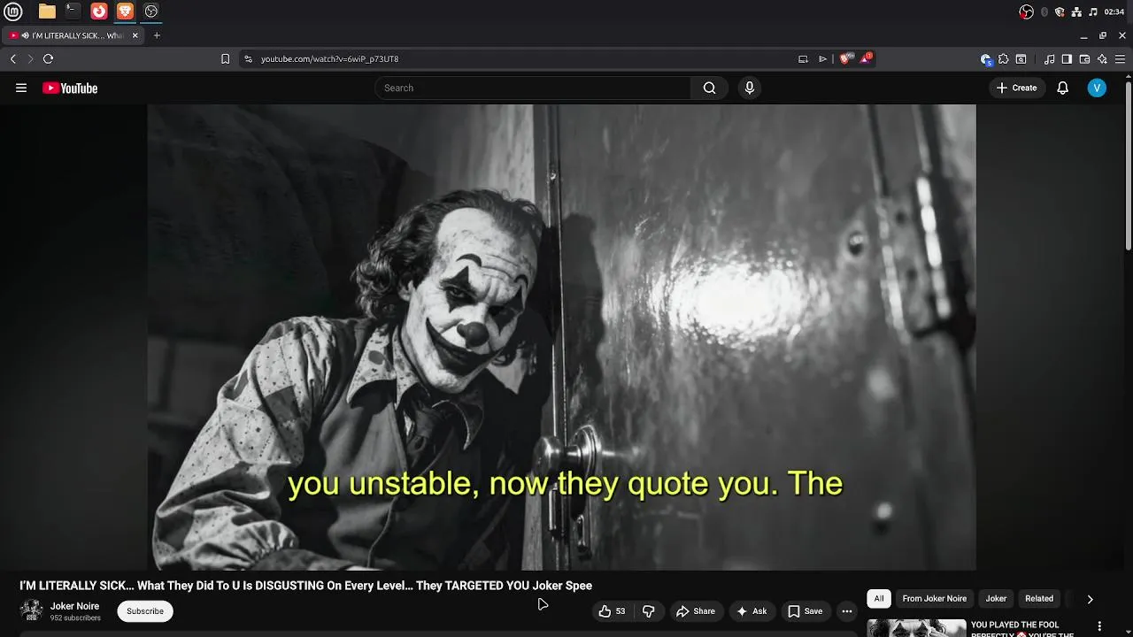
Task: Open Brave Leo AI sparkle icon
Action: tap(1102, 59)
